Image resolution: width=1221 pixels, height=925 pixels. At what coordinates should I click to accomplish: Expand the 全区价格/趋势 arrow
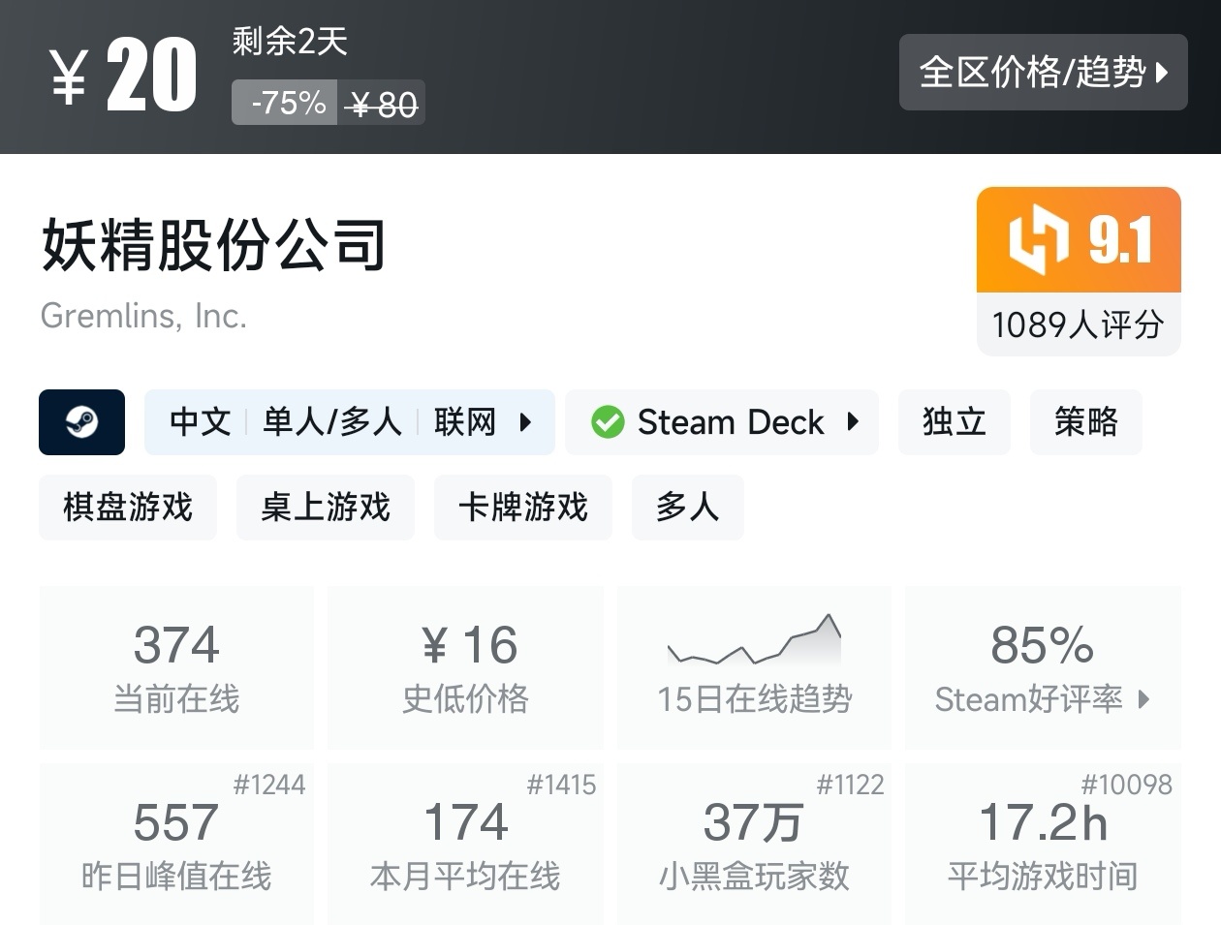1161,73
